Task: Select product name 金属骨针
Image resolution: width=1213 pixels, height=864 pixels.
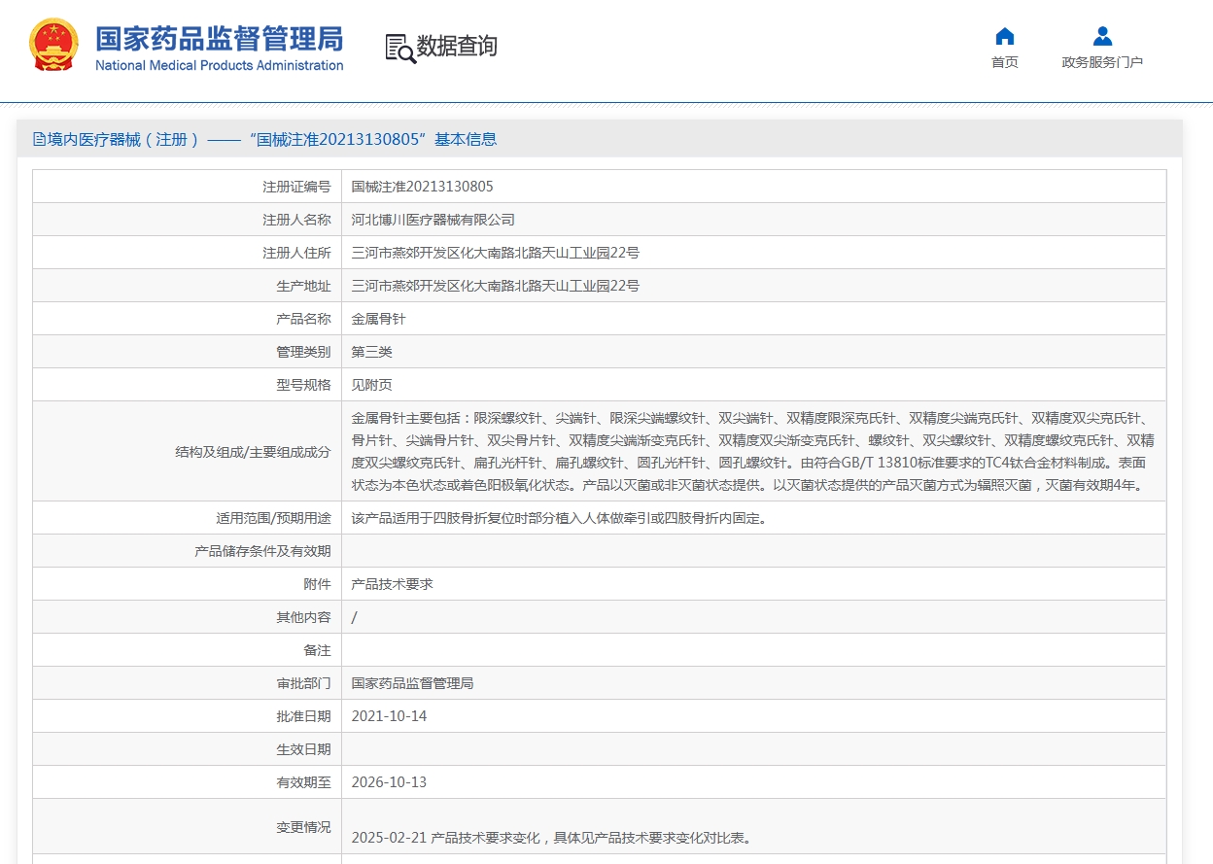Action: [378, 319]
